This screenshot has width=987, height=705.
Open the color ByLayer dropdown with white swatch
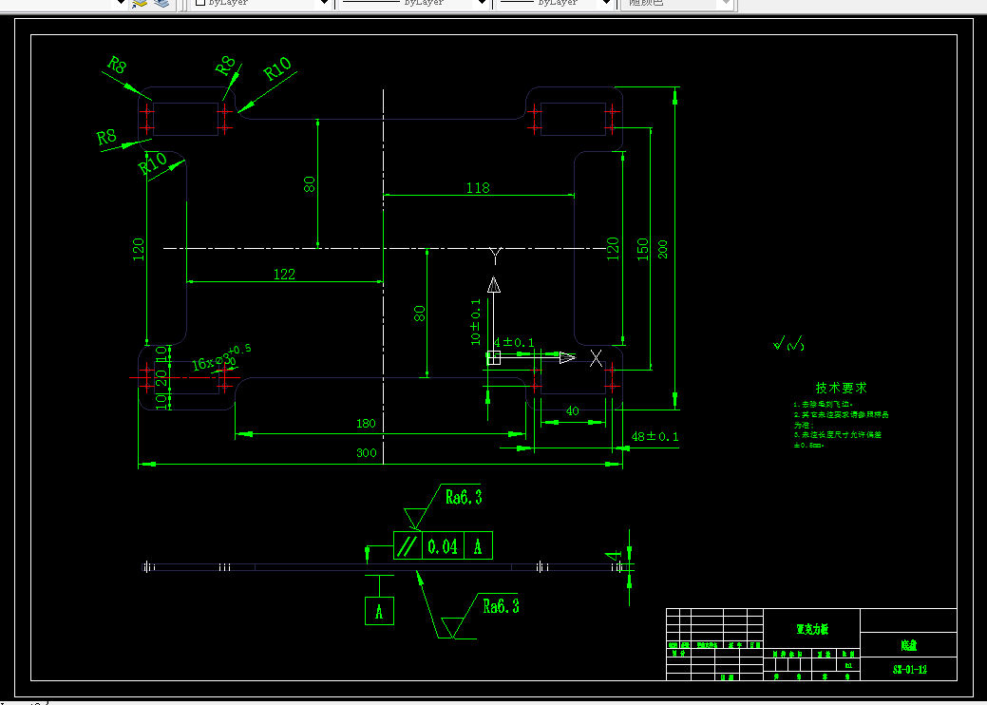tap(261, 3)
